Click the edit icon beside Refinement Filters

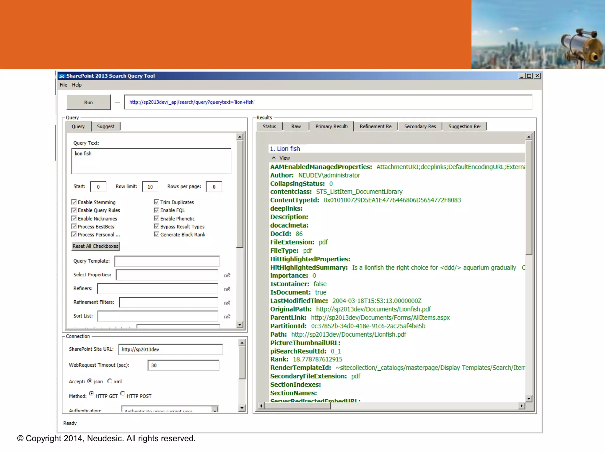point(227,303)
